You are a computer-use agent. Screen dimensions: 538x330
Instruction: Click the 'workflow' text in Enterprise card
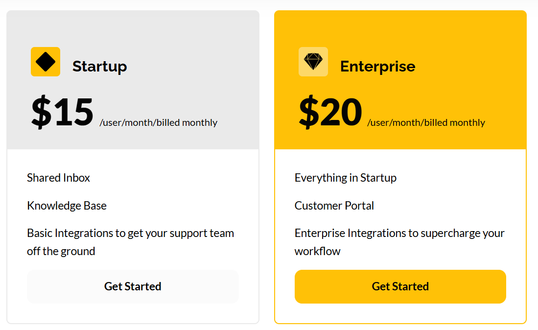(x=317, y=252)
